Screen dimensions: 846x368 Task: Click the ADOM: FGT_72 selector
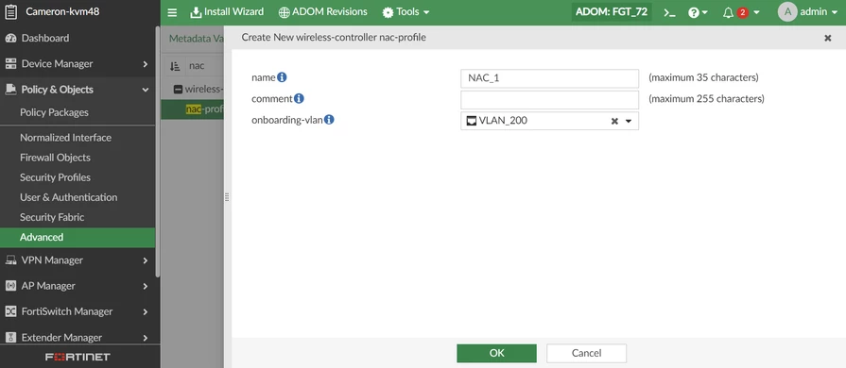(612, 12)
